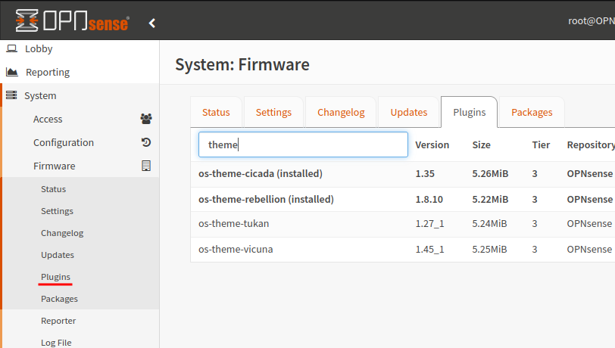The width and height of the screenshot is (615, 348).
Task: Click version 1.45_1 of os-theme-vicuna
Action: click(x=429, y=250)
